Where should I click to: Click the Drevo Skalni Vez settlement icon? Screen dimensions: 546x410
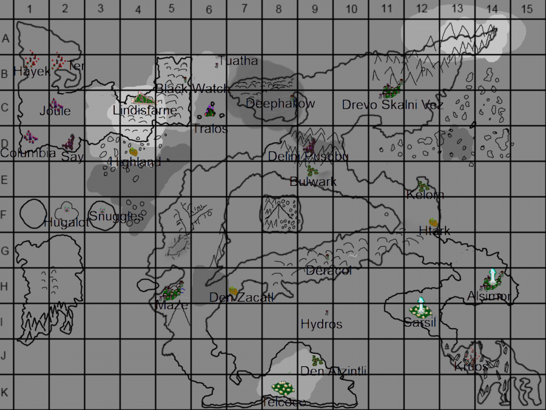point(391,91)
